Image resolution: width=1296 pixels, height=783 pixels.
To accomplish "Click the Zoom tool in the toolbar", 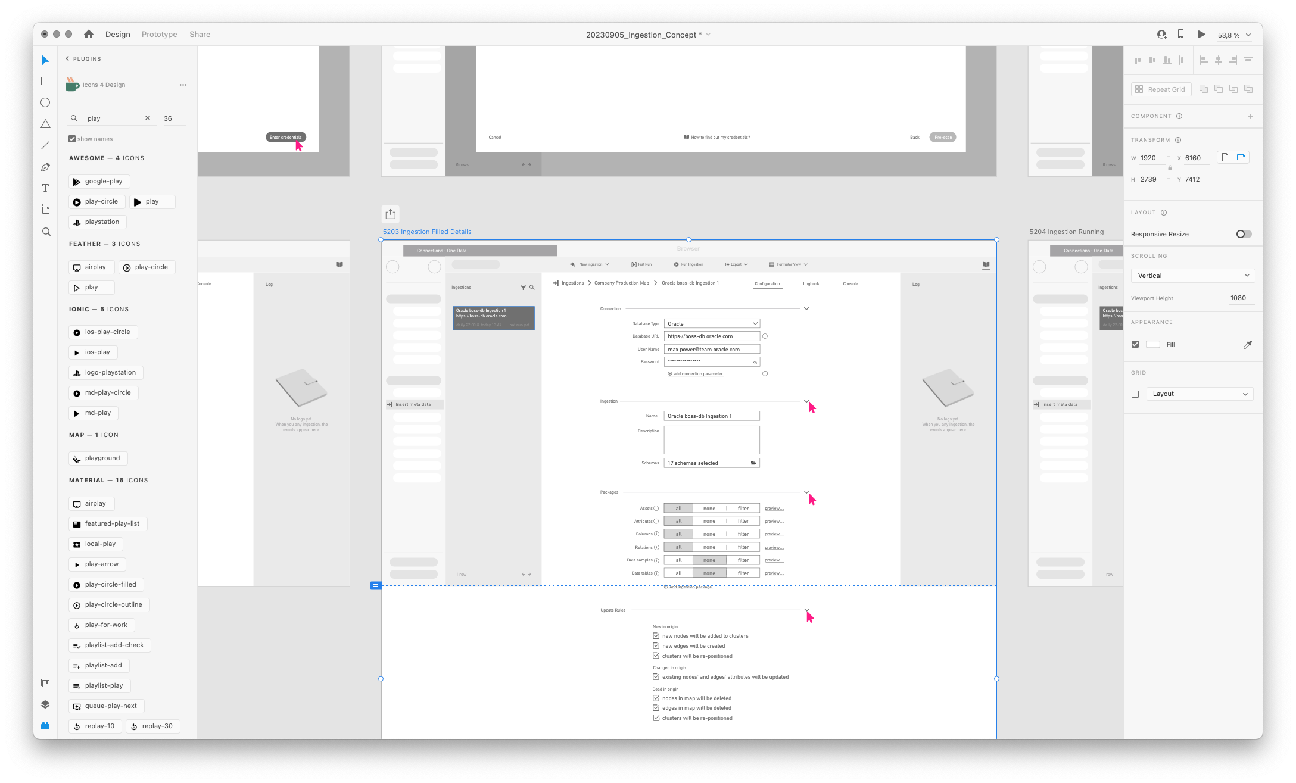I will 45,232.
